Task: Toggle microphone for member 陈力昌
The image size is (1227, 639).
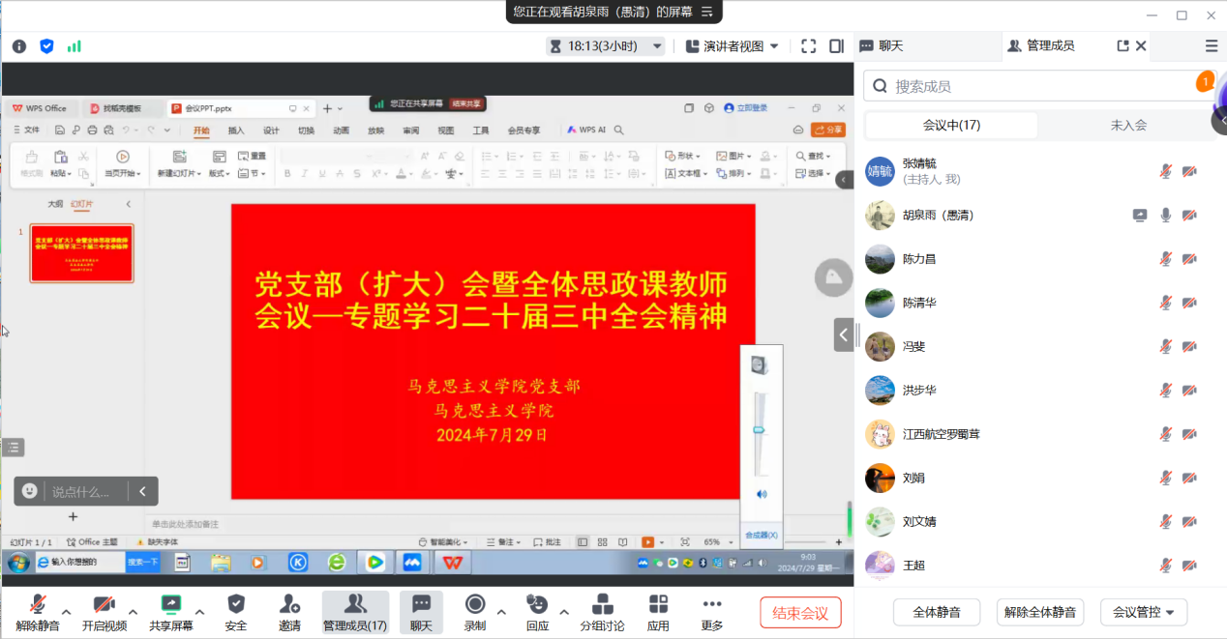Action: (1166, 259)
